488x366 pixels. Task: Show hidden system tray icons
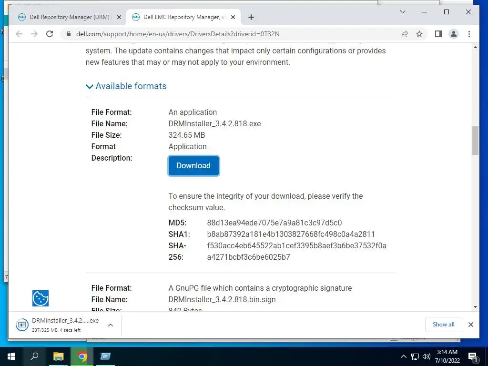(x=403, y=356)
